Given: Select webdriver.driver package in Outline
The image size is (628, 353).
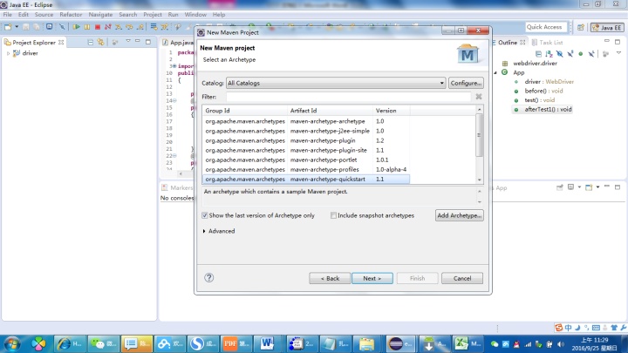Looking at the screenshot, I should pos(535,64).
